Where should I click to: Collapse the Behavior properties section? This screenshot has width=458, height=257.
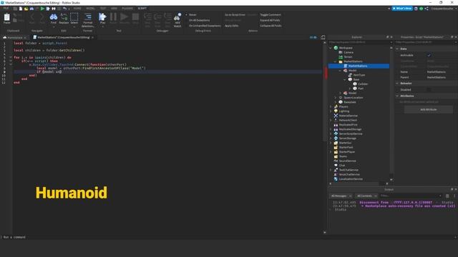pos(397,84)
